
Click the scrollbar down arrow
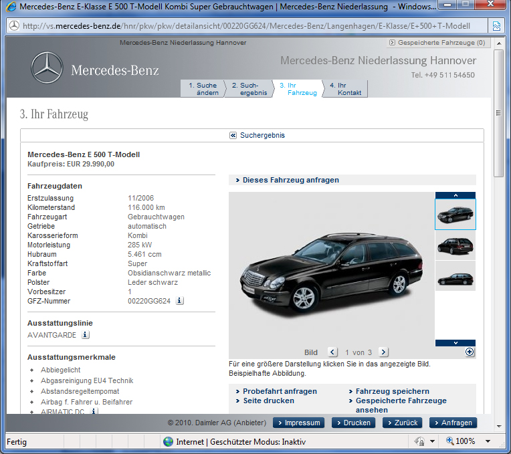click(x=498, y=426)
